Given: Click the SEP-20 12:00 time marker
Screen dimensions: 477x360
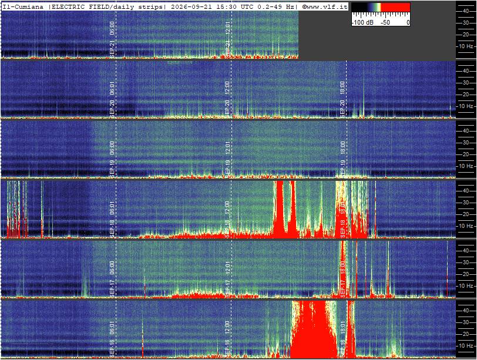Looking at the screenshot, I should tap(227, 99).
